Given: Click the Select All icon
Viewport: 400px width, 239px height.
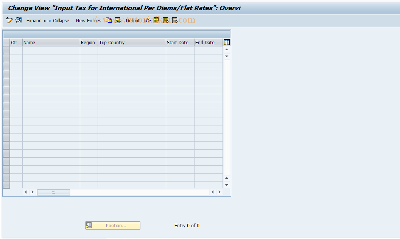Looking at the screenshot, I should click(x=156, y=20).
